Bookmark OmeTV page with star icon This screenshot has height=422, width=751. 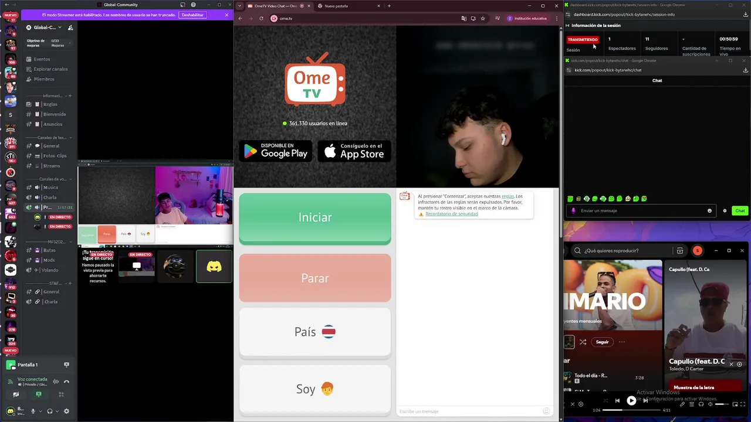coord(483,18)
